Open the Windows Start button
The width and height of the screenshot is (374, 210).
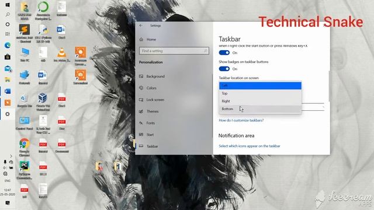[x=8, y=5]
